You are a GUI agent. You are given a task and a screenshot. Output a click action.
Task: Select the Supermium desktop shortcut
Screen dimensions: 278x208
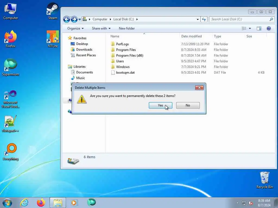[x=11, y=67]
